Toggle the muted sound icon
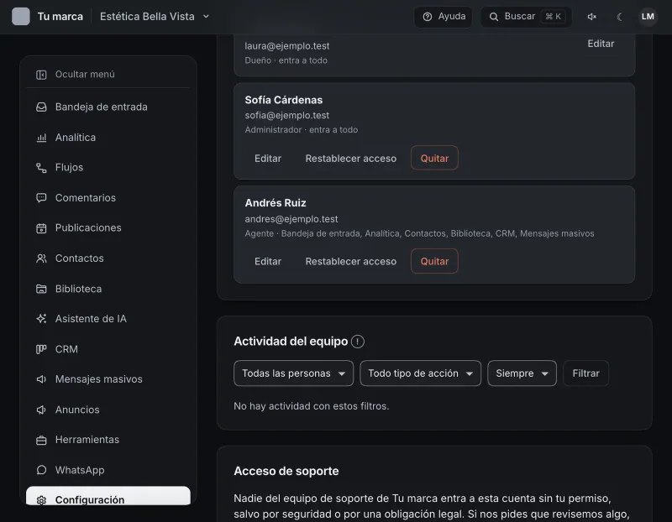The image size is (672, 522). [592, 17]
